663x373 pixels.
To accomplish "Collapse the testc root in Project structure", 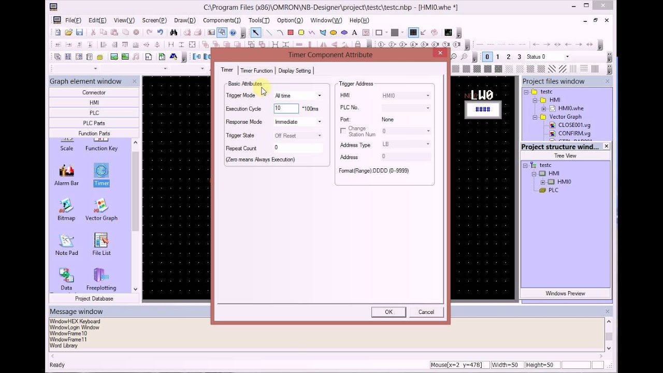I will [525, 165].
